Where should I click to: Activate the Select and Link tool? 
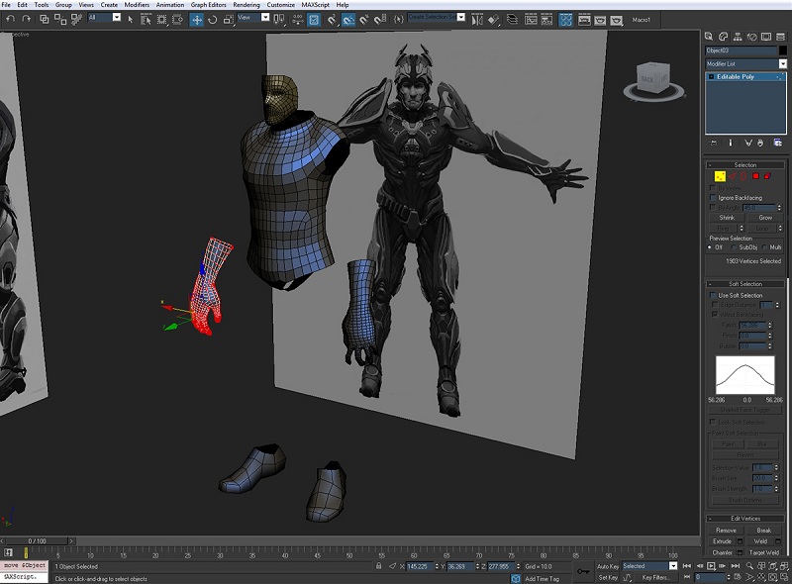tap(45, 19)
